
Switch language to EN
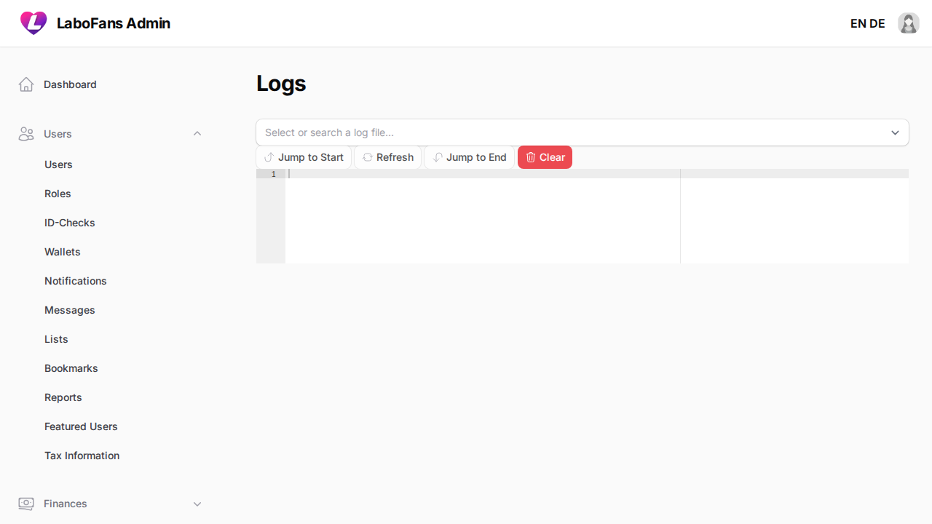pyautogui.click(x=858, y=23)
